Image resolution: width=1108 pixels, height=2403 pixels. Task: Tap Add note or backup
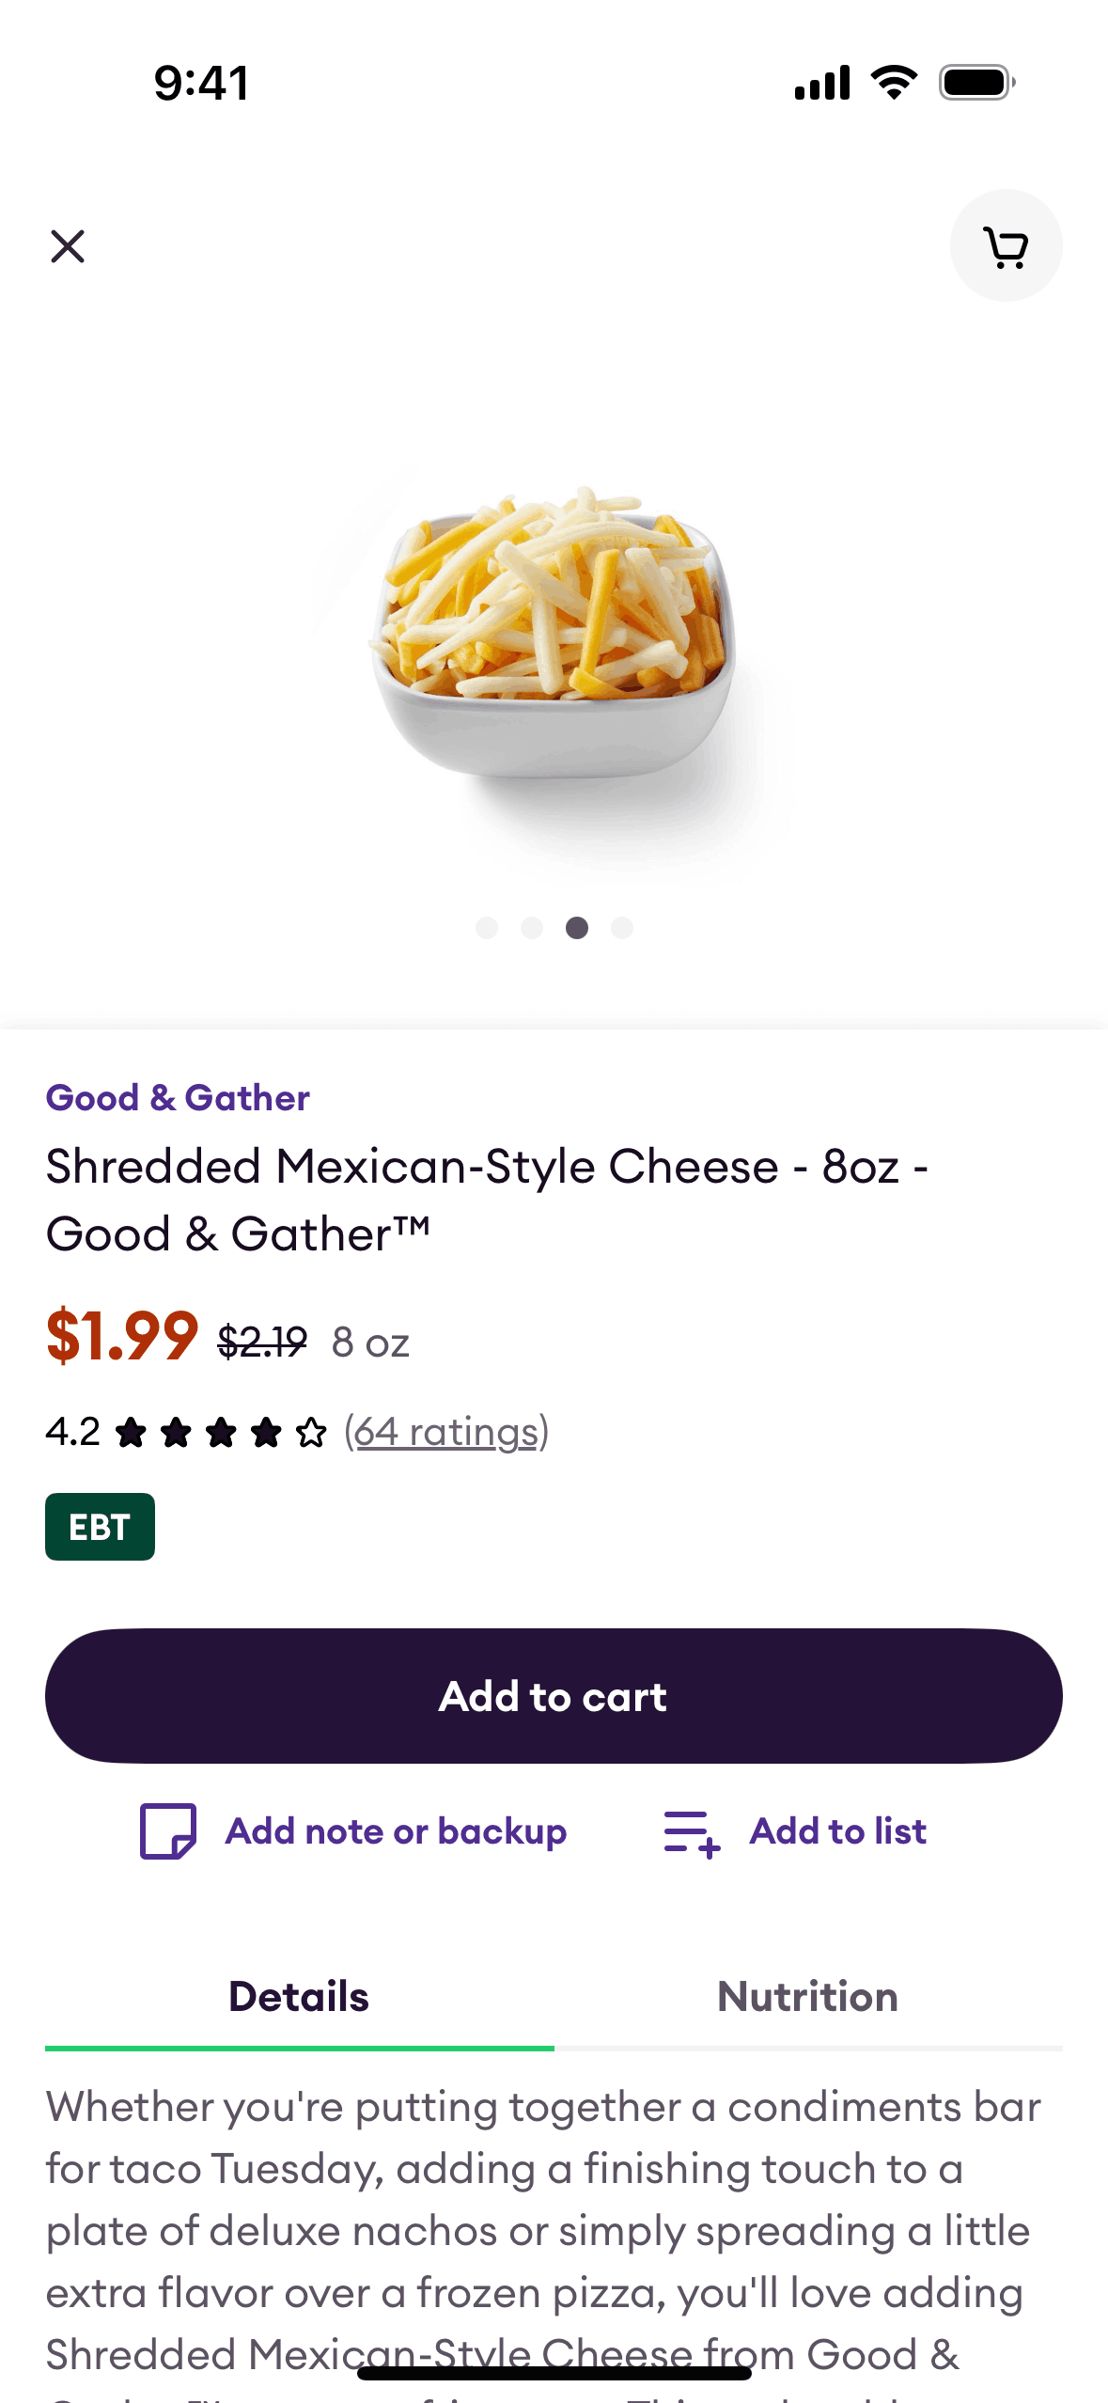click(x=396, y=1831)
